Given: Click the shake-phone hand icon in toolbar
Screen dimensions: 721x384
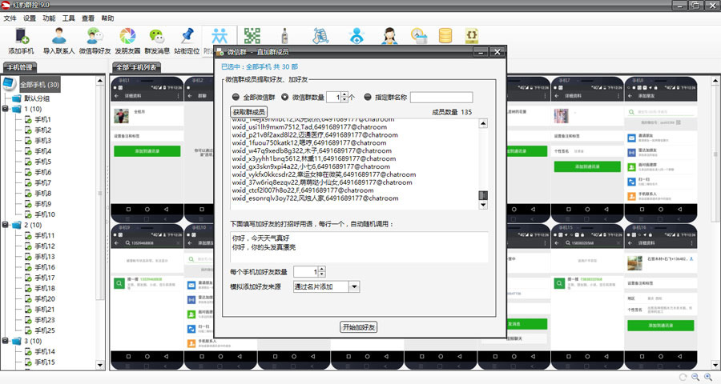Looking at the screenshot, I should [x=321, y=36].
